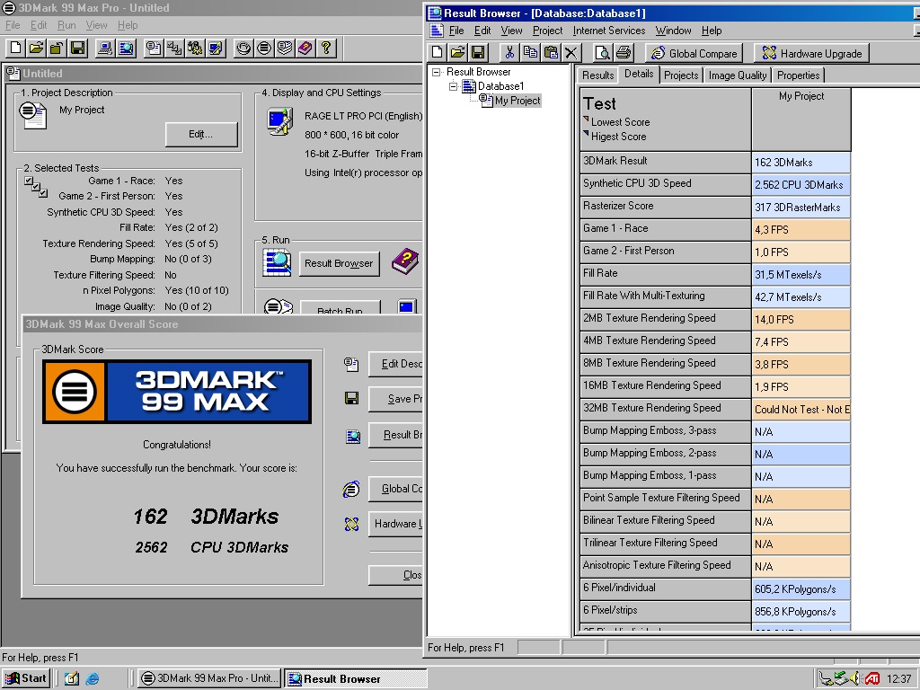This screenshot has width=920, height=690.
Task: Click Display settings monitor icon in 3DMark toolbar
Action: point(216,49)
